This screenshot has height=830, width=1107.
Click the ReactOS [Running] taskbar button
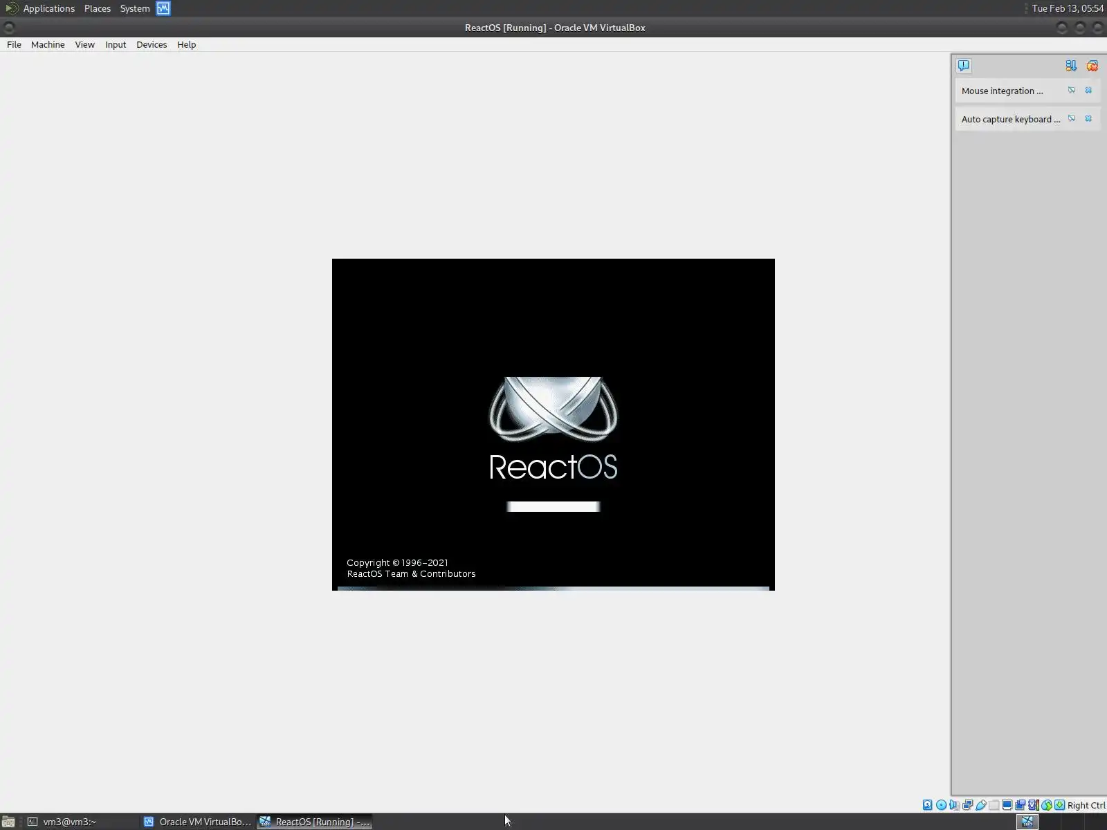[315, 822]
